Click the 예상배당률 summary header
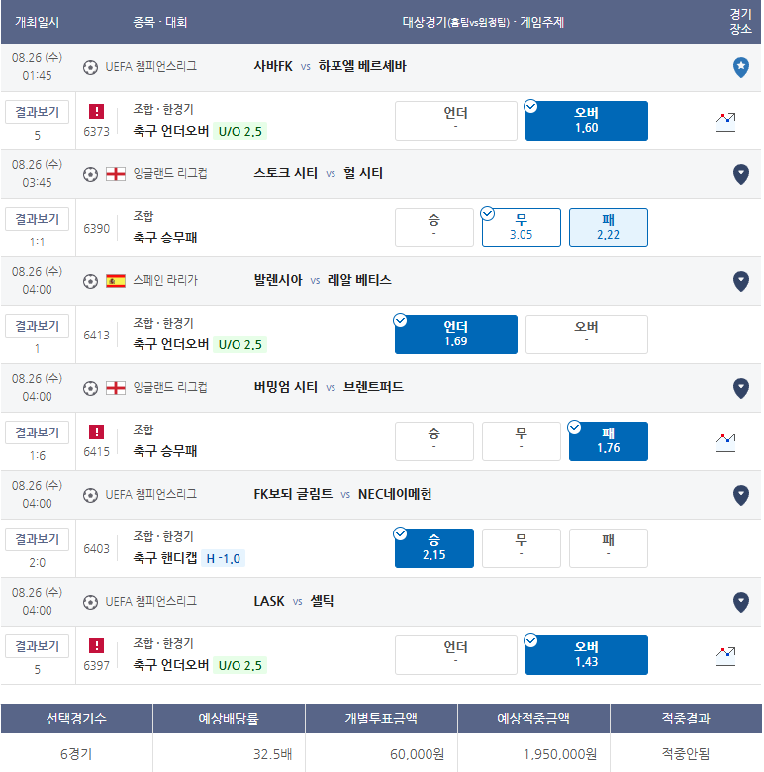 229,719
